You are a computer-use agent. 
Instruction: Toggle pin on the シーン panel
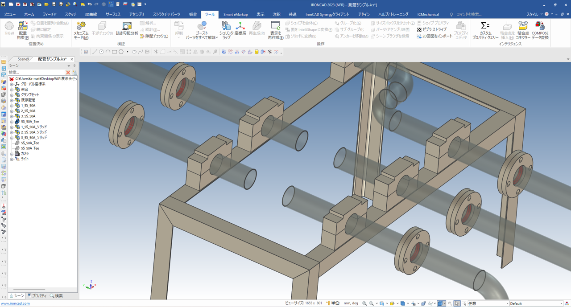pyautogui.click(x=74, y=65)
